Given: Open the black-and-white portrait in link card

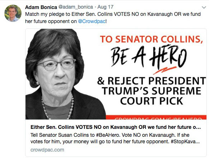Looking at the screenshot, I should pos(65,74).
